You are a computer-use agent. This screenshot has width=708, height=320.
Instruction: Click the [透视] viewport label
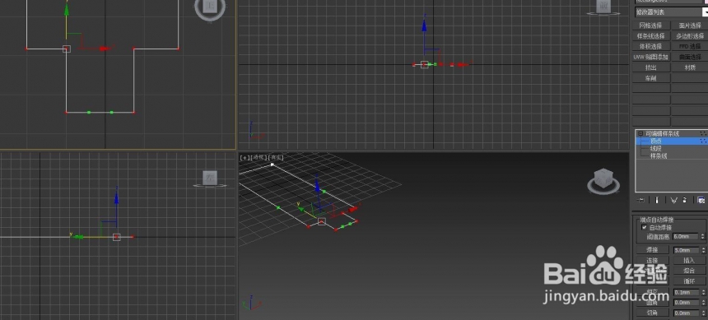(x=258, y=157)
